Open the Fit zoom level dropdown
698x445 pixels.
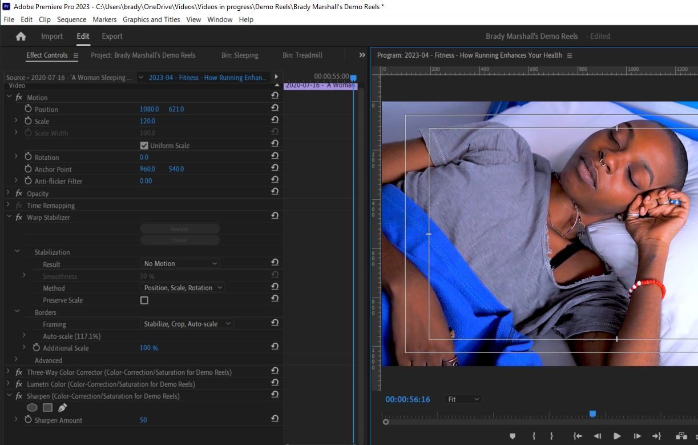[x=463, y=399]
